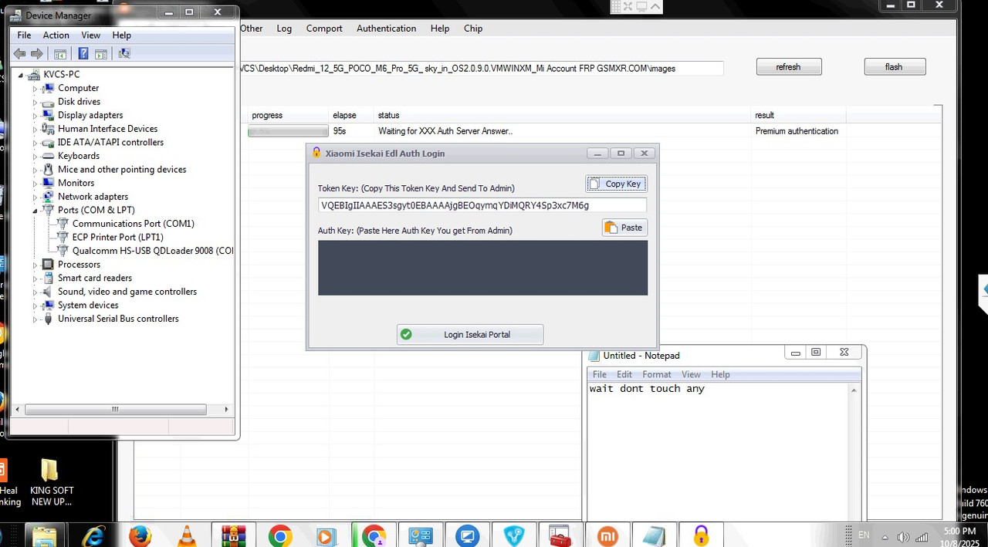Screen dimensions: 988x547
Task: Open the Chip menu in flash tool
Action: (x=473, y=29)
